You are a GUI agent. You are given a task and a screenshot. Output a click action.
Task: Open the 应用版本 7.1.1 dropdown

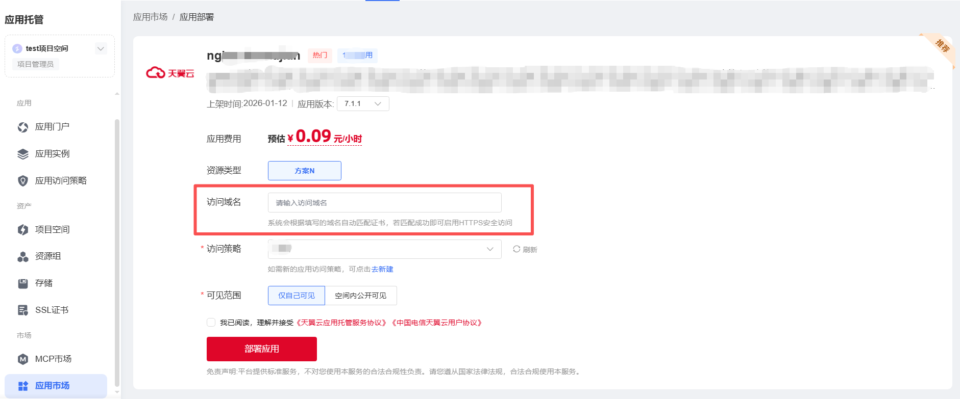pos(363,104)
